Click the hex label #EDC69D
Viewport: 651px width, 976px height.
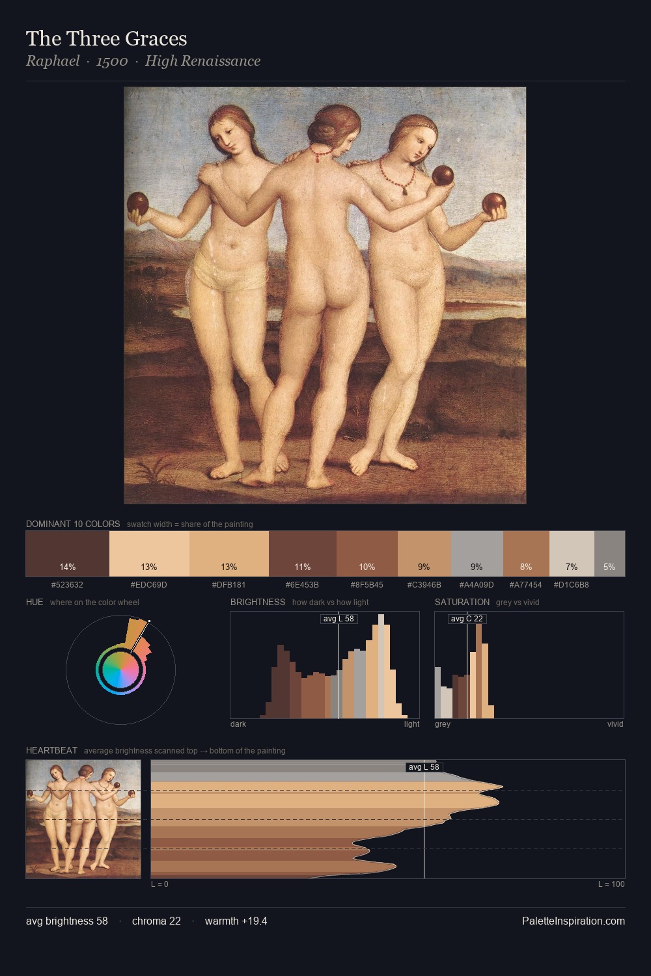149,584
